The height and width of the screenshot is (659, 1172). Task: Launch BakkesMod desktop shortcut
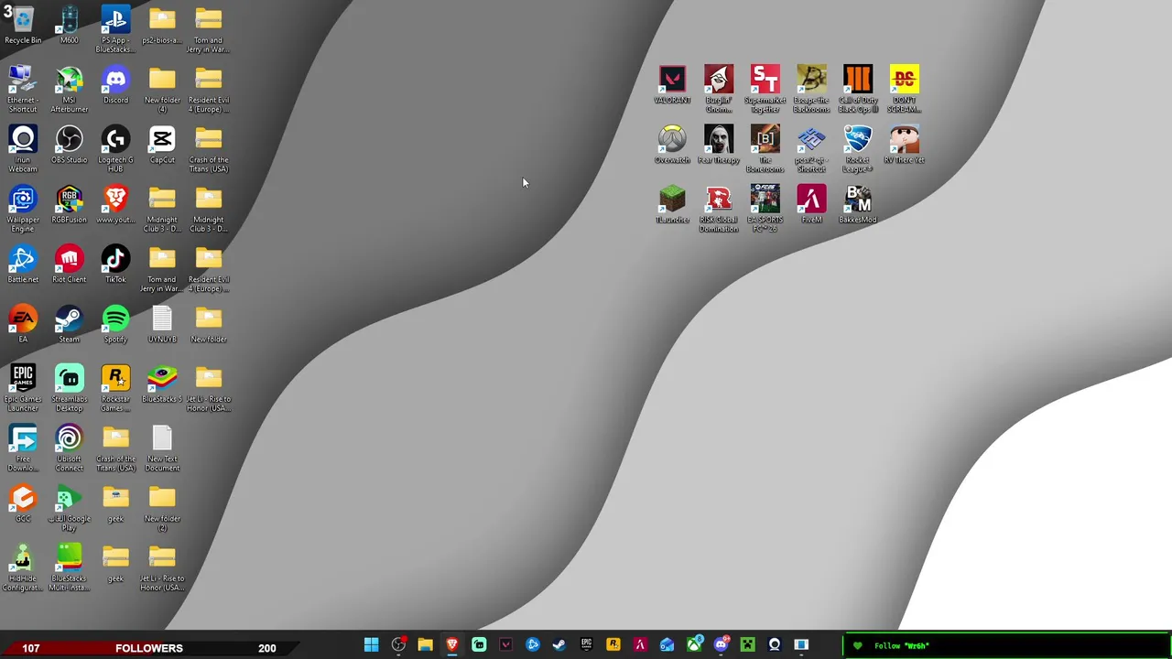(858, 204)
